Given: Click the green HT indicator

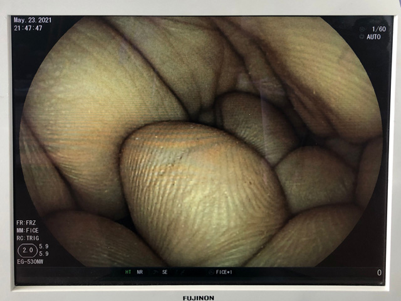Looking at the screenshot, I should pos(128,272).
